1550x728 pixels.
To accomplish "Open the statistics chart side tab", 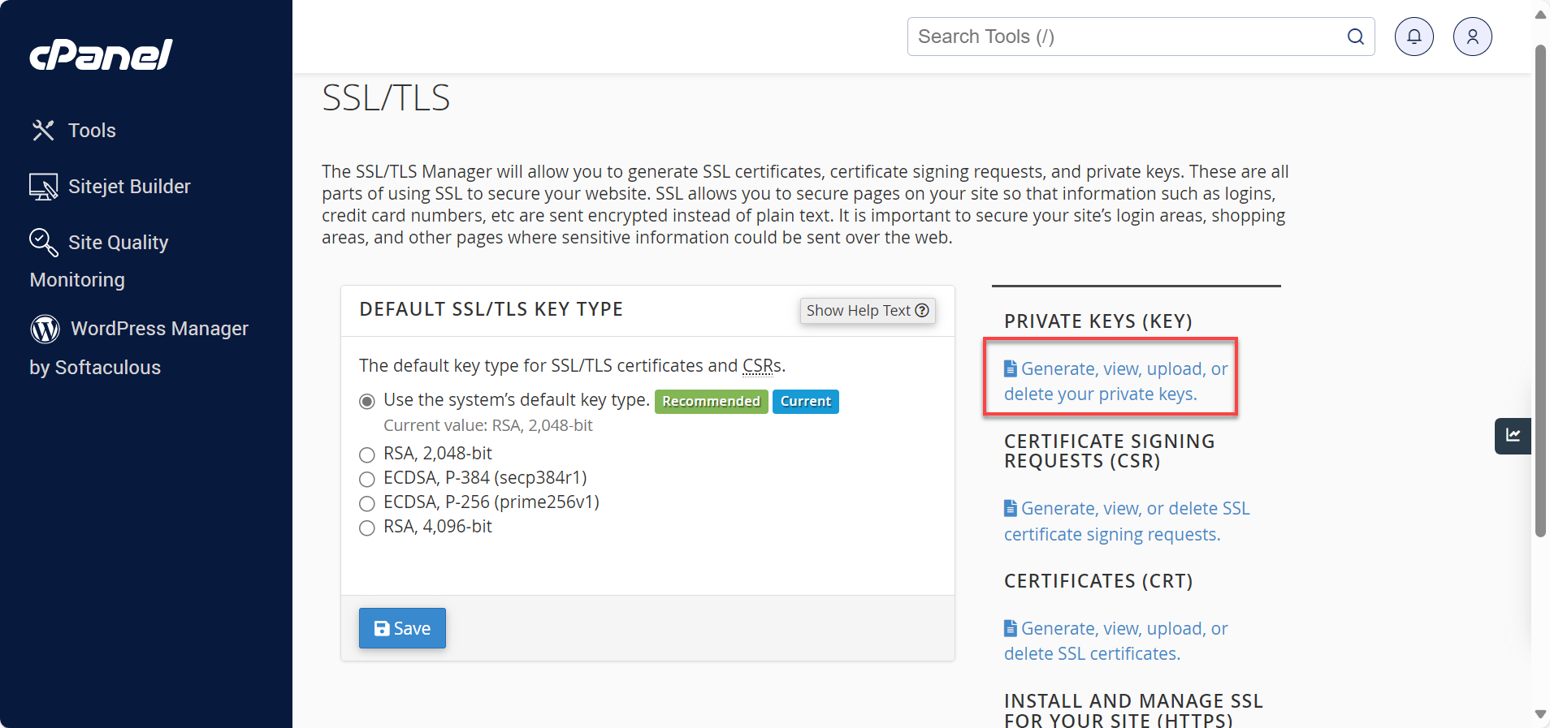I will (1513, 436).
